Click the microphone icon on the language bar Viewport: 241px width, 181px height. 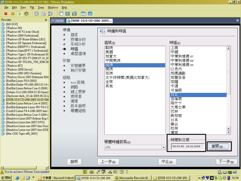98,172
